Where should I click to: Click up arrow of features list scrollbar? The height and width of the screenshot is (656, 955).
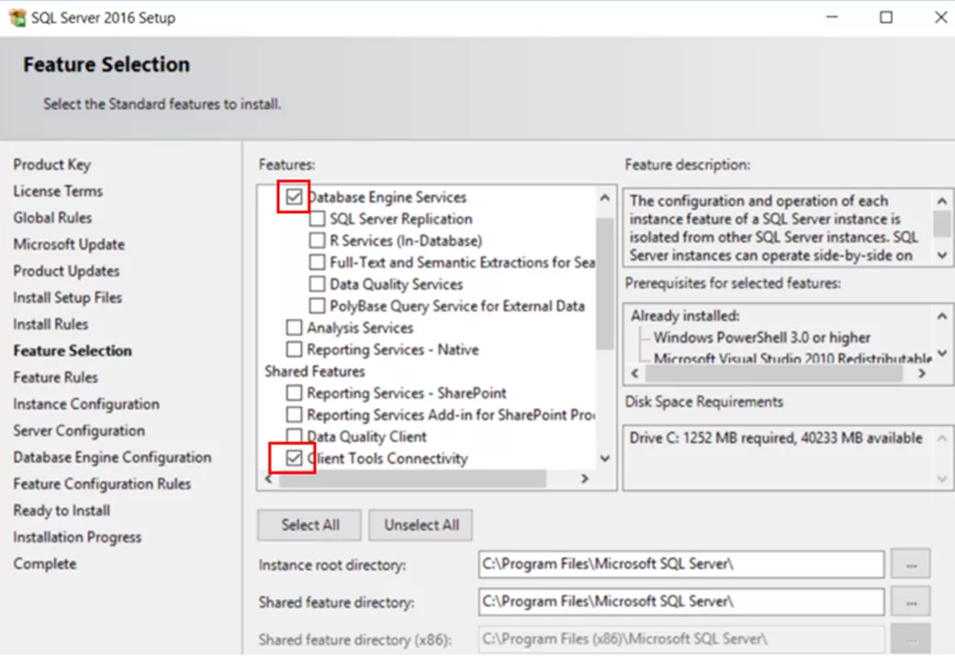click(605, 198)
